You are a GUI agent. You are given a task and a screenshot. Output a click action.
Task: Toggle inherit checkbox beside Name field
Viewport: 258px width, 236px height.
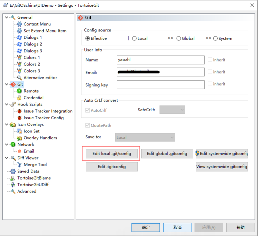(210, 60)
